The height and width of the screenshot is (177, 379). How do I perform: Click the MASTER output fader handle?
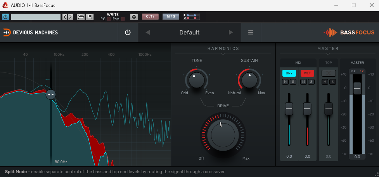[x=357, y=88]
